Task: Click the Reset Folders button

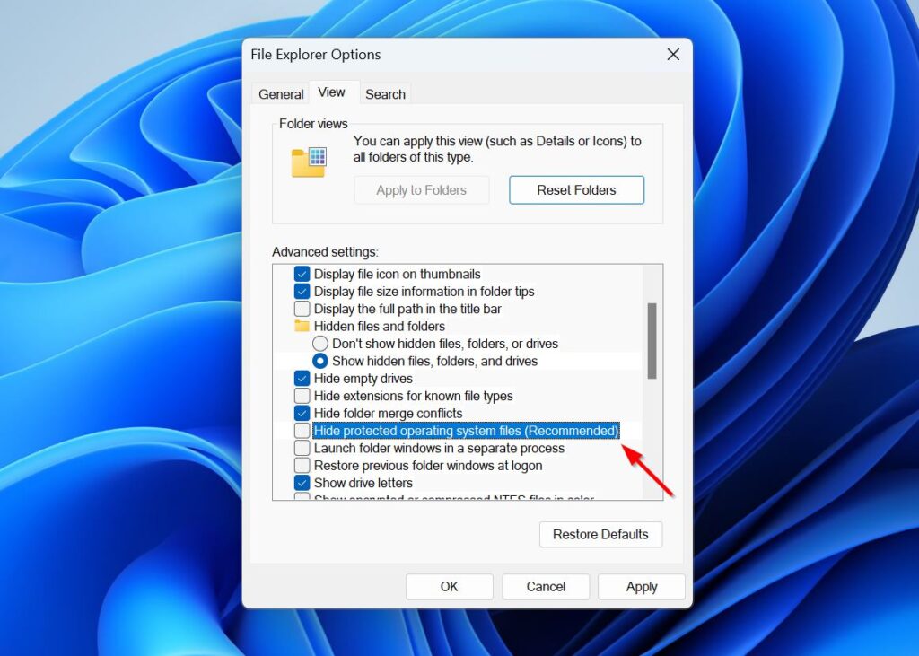Action: click(576, 189)
